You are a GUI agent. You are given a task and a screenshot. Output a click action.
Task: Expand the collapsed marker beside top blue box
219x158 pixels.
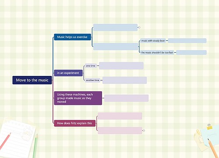point(139,27)
